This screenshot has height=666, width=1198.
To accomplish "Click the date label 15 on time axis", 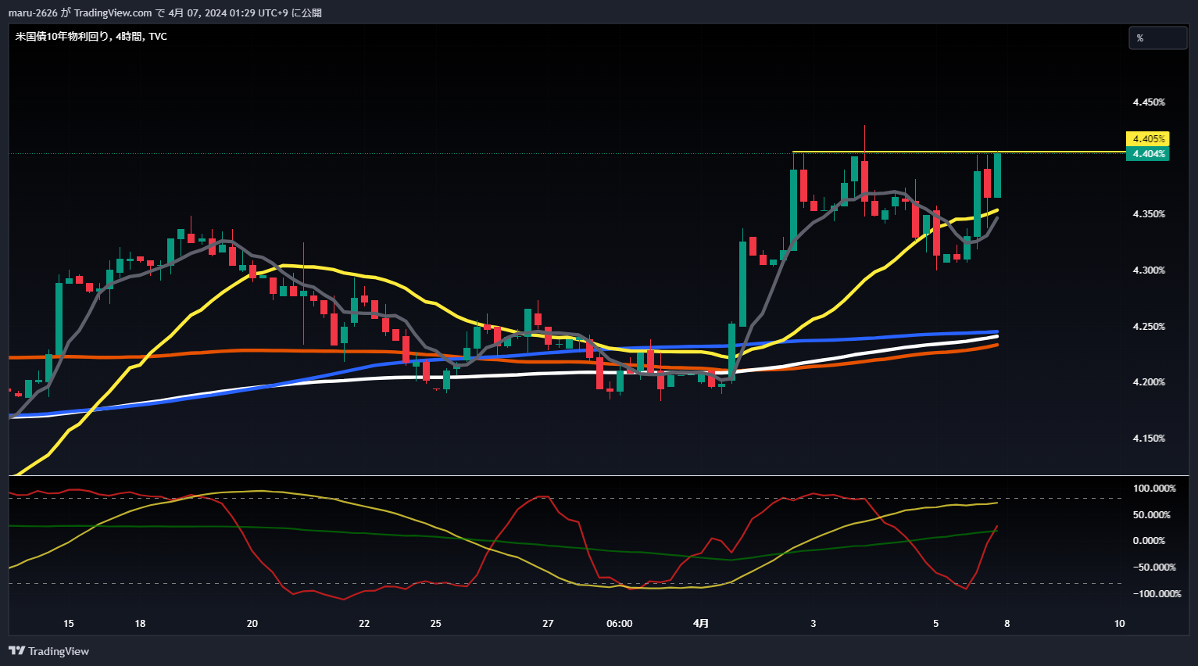I will 69,624.
